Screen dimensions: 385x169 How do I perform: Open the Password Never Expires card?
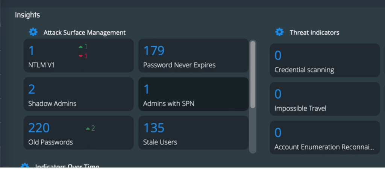coord(193,55)
